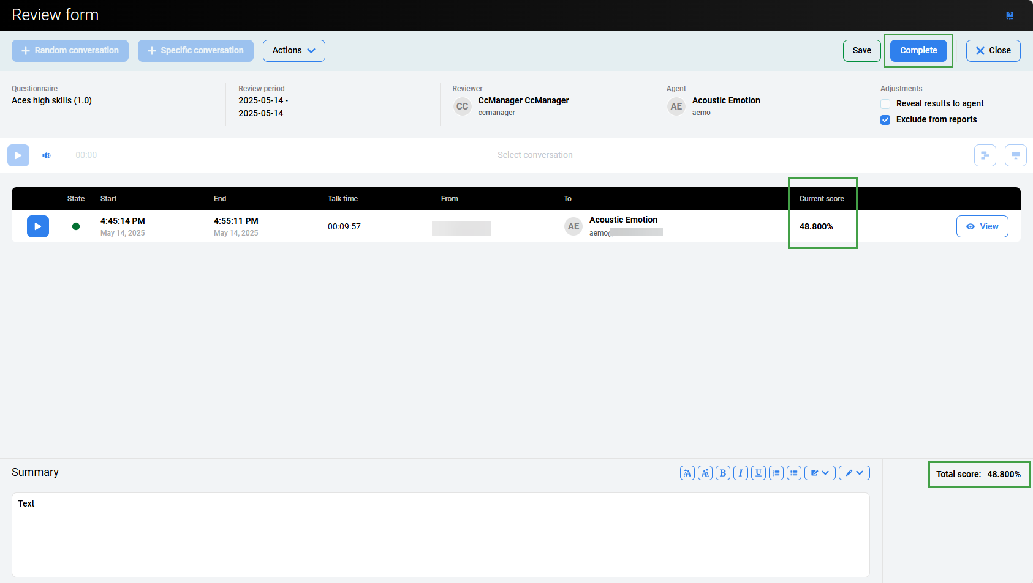The width and height of the screenshot is (1033, 583).
Task: Click the help book icon in header
Action: point(1009,15)
